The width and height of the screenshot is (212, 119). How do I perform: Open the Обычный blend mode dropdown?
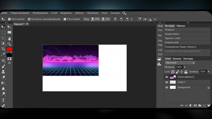pyautogui.click(x=180, y=63)
